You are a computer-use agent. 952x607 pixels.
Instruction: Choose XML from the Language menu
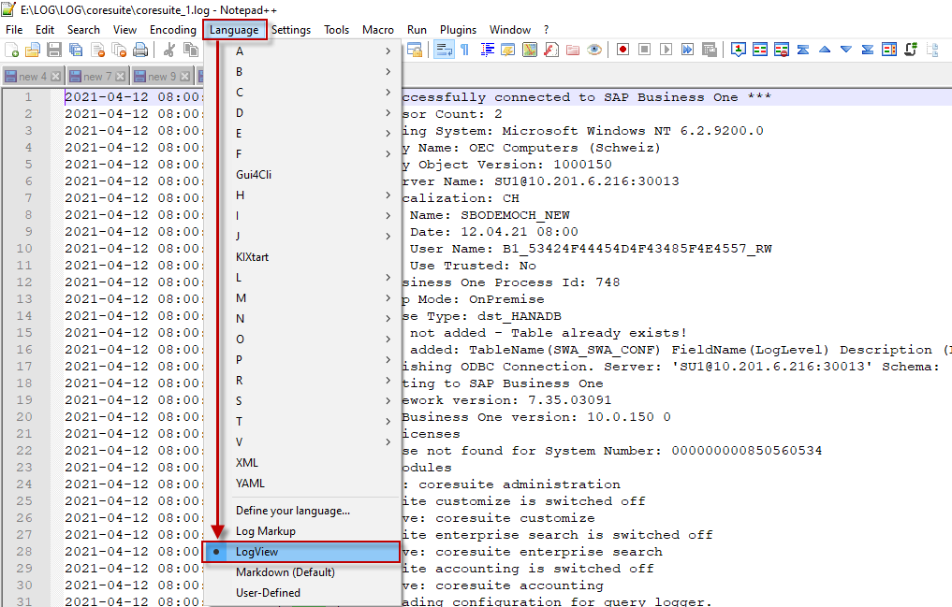(x=301, y=463)
